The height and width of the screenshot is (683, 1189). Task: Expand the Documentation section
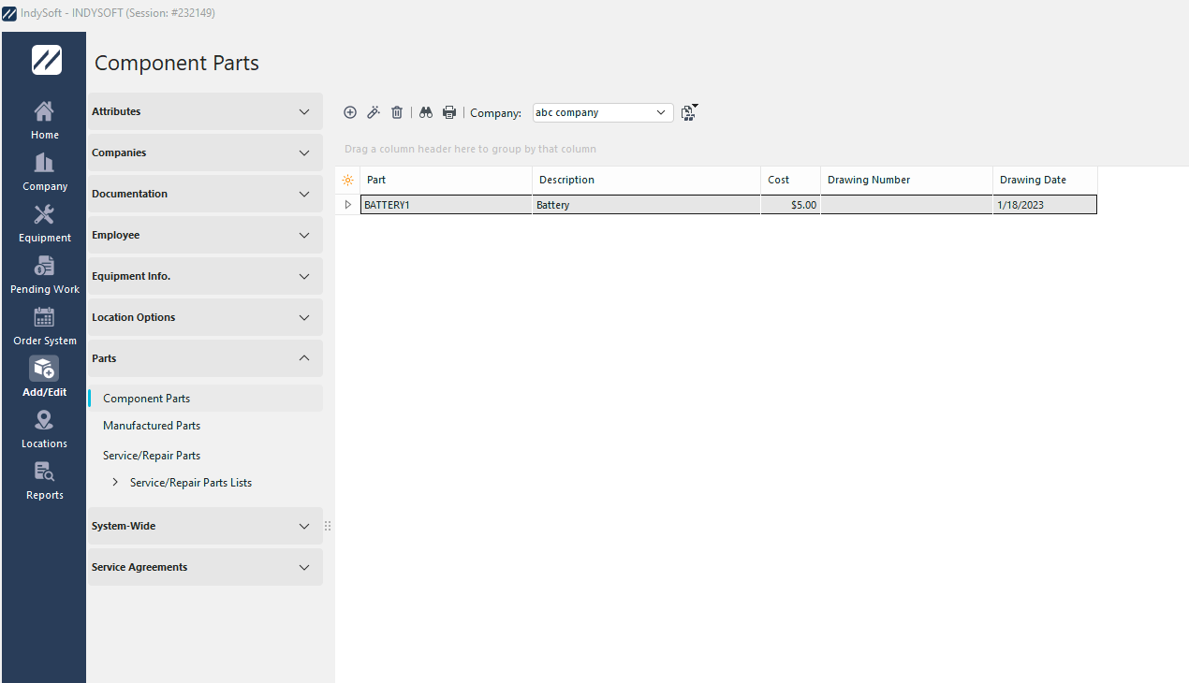click(x=205, y=194)
